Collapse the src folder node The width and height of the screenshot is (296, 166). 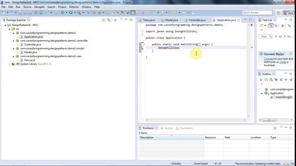pyautogui.click(x=9, y=29)
